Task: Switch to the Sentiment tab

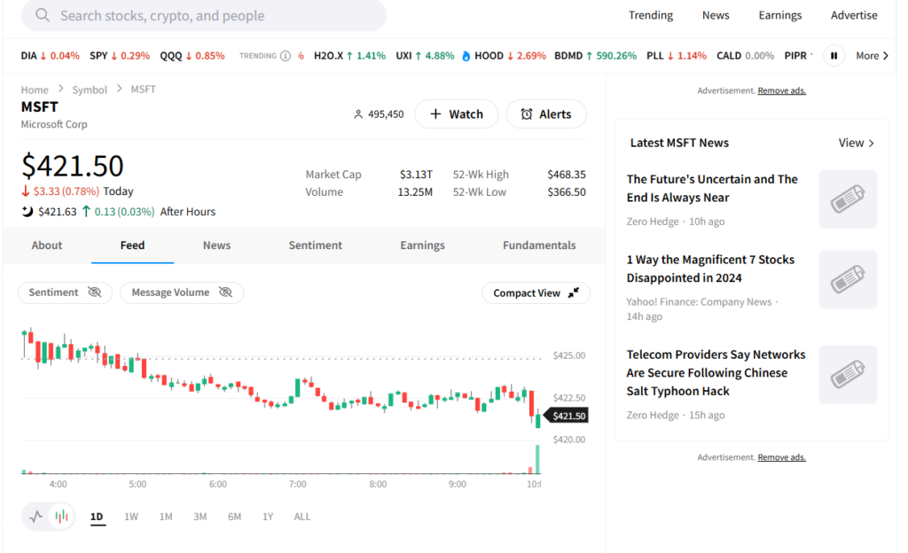Action: [x=315, y=245]
